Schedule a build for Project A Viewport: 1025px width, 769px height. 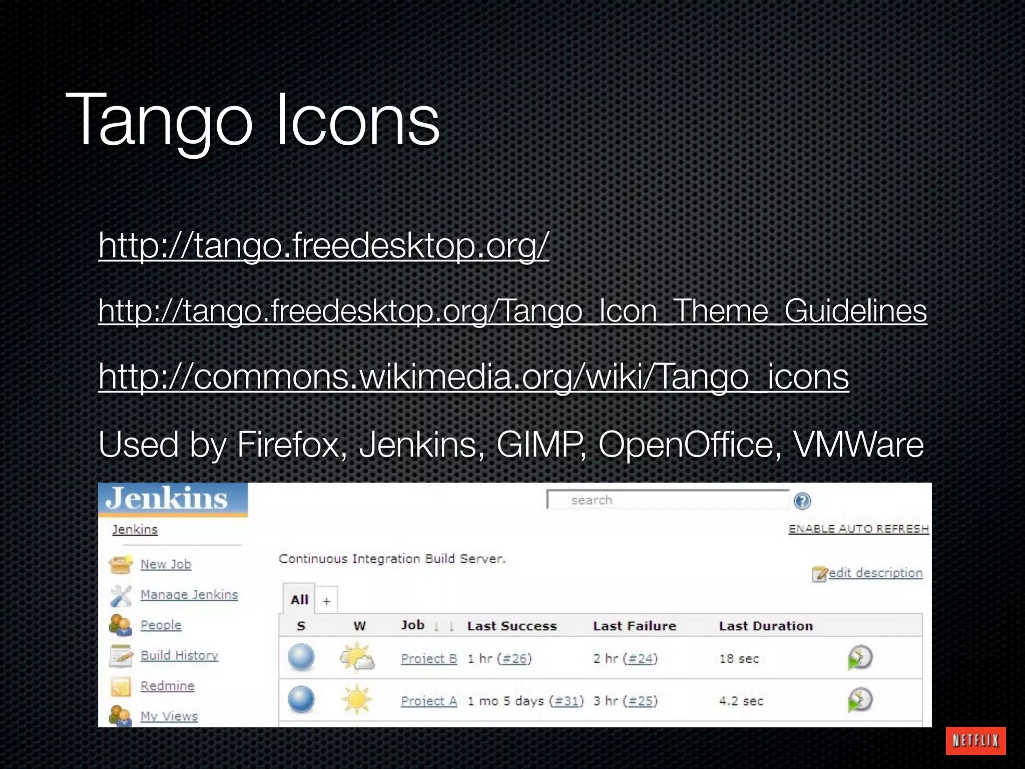tap(860, 700)
